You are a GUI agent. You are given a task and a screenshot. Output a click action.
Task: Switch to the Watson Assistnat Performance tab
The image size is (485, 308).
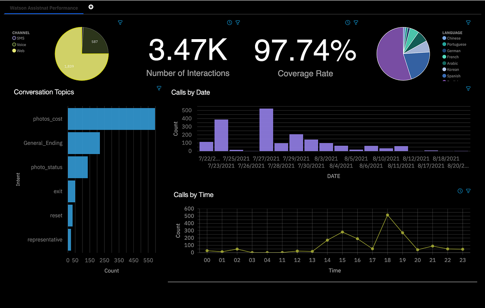point(43,8)
